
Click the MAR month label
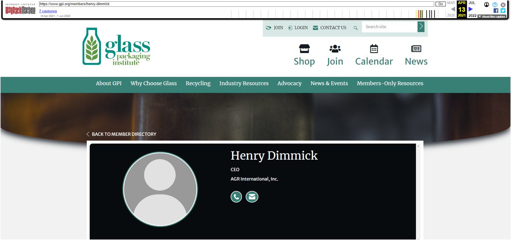pyautogui.click(x=451, y=3)
